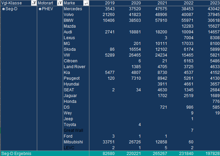Image resolution: width=220 pixels, height=156 pixels.
Task: Select the Land Rover row label
Action: [74, 67]
